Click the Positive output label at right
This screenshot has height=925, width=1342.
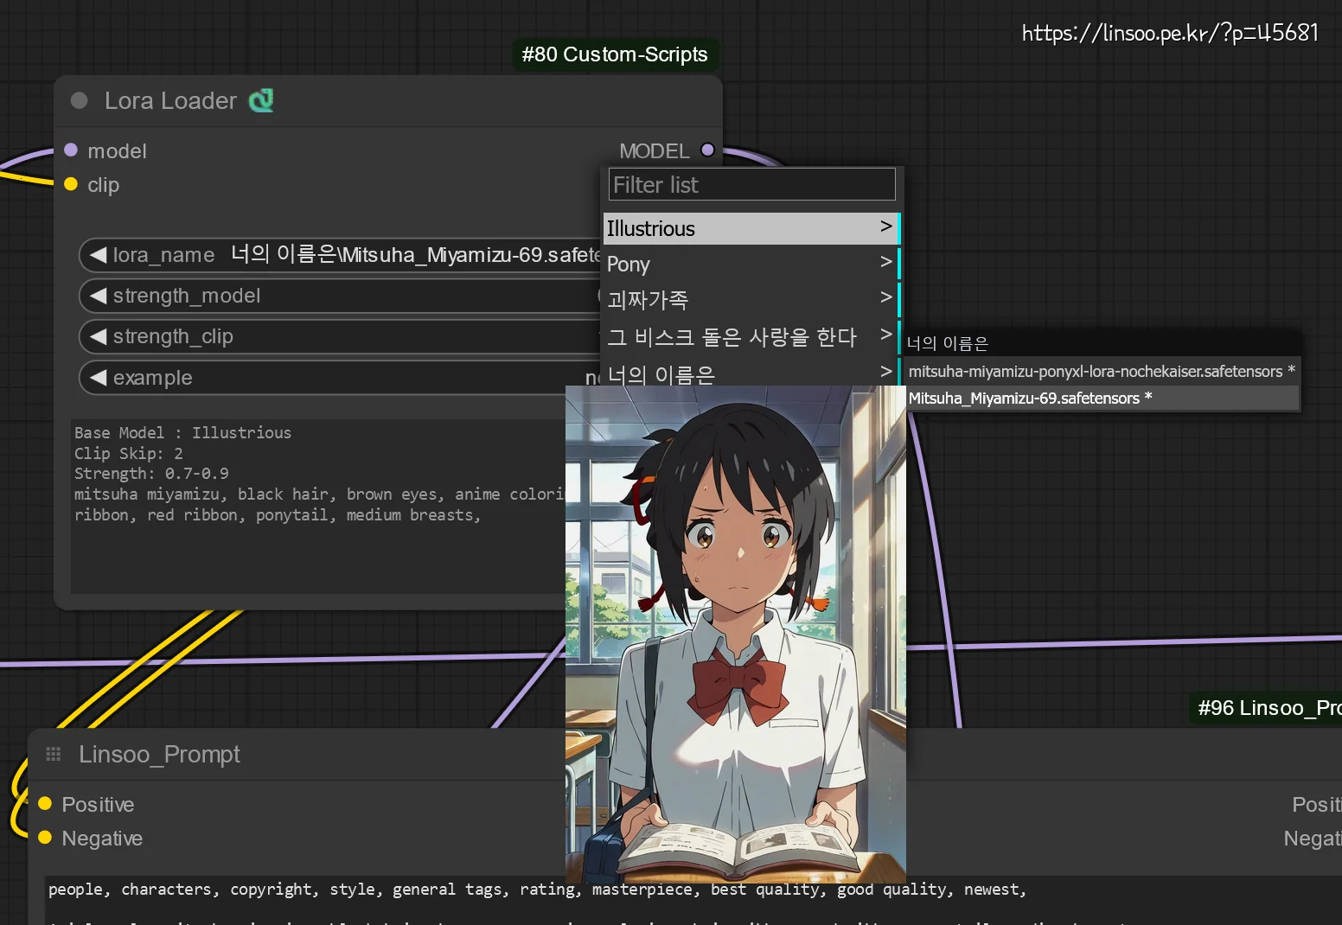[1316, 805]
